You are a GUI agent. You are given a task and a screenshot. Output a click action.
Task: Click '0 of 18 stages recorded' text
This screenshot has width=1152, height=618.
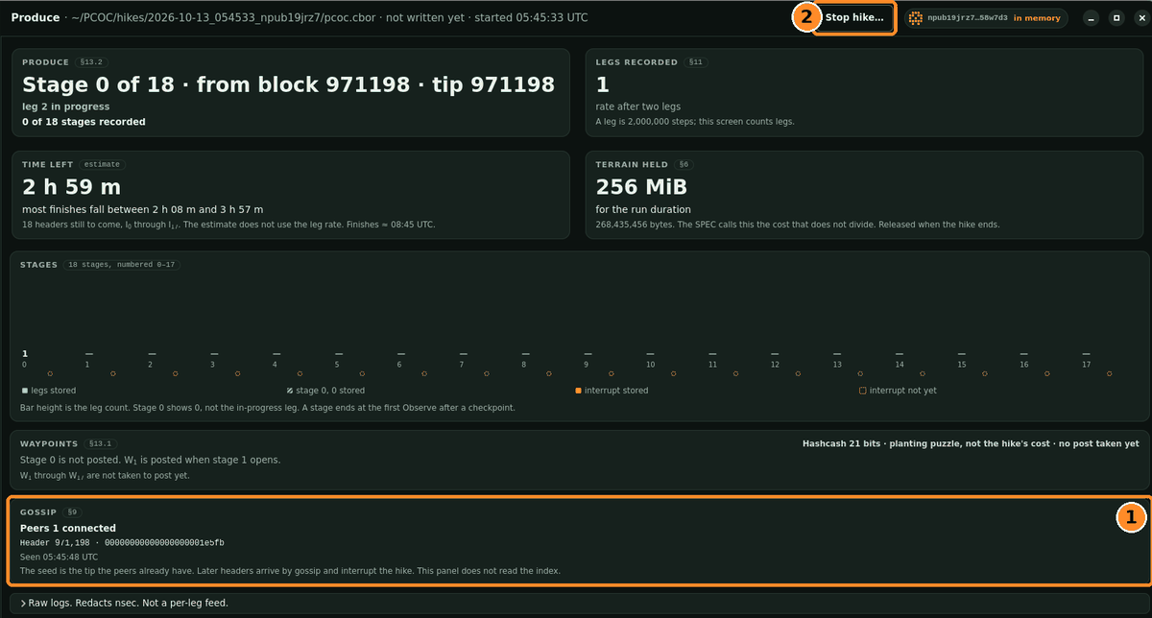click(84, 122)
